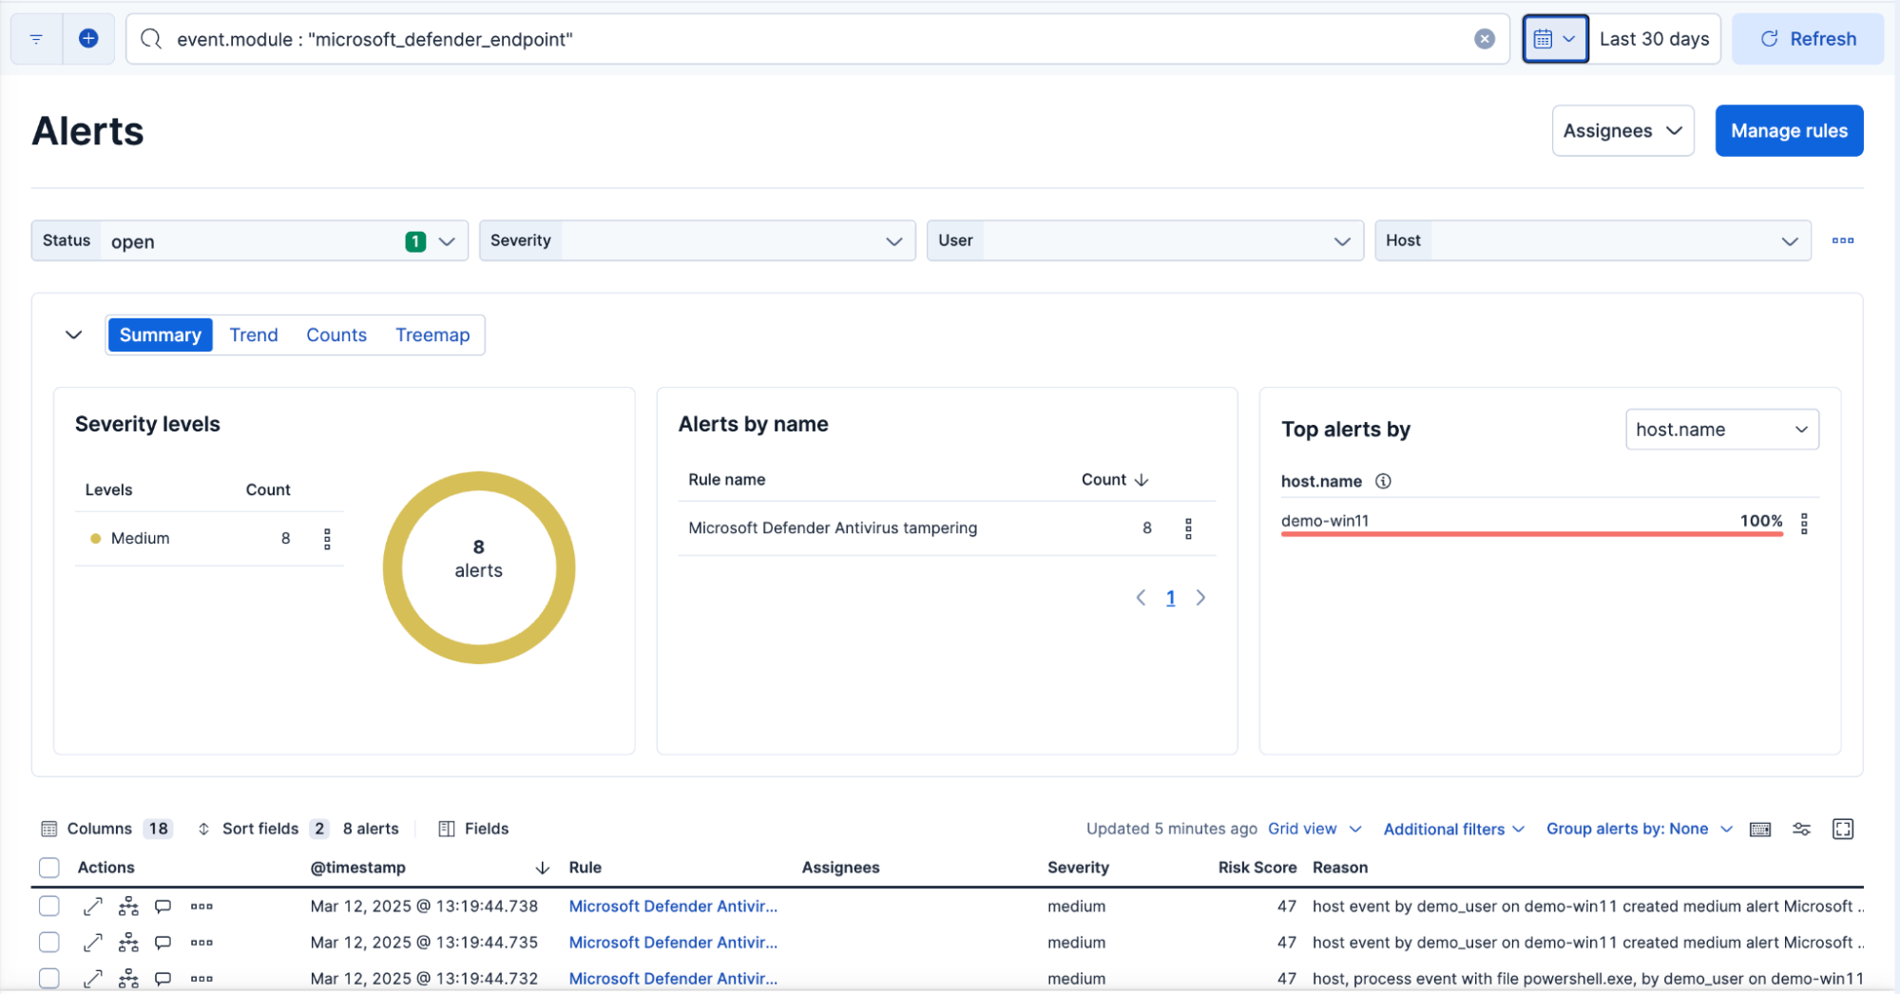The width and height of the screenshot is (1900, 995).
Task: Open Group alerts by None menu
Action: pyautogui.click(x=1639, y=829)
